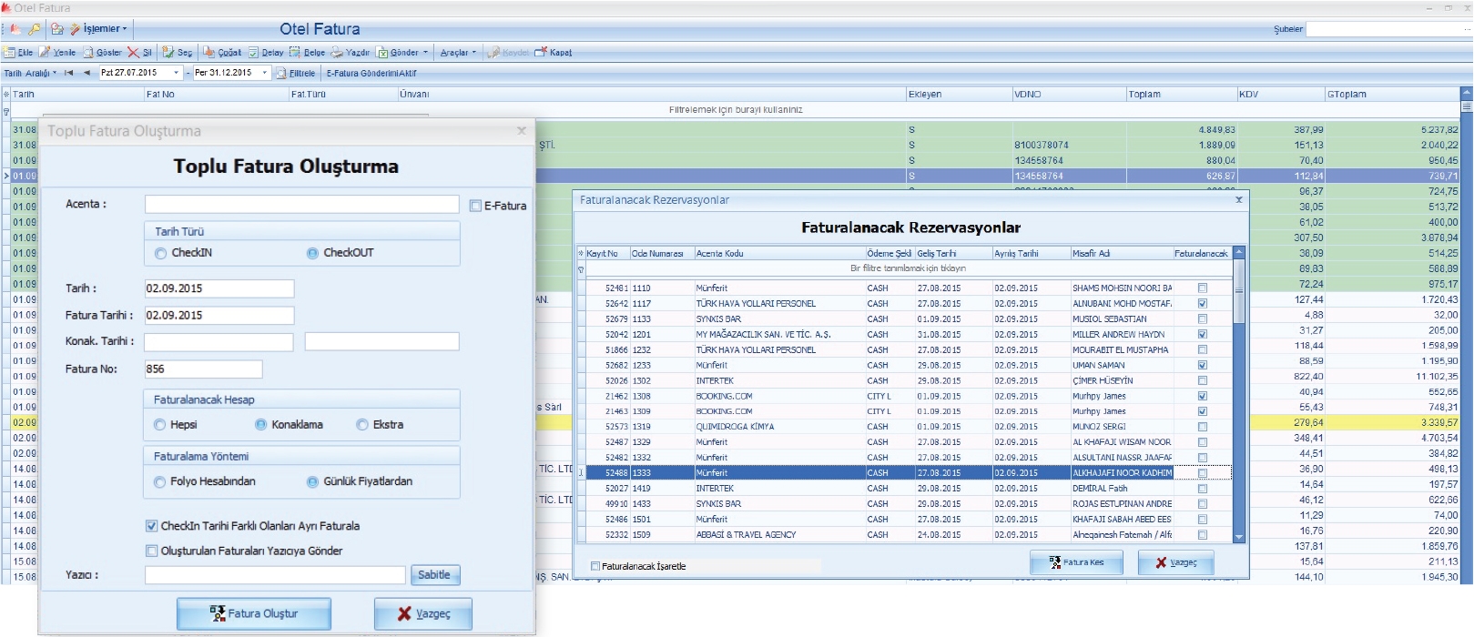
Task: Click the Kapat (close) toolbar icon
Action: (x=541, y=53)
